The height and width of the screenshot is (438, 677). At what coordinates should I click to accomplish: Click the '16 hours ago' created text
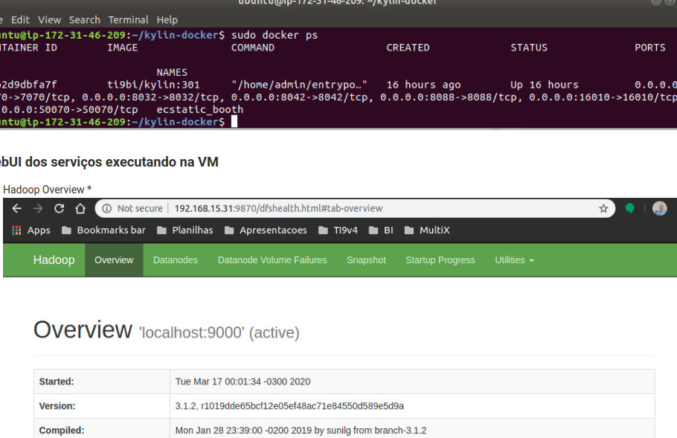[x=423, y=85]
